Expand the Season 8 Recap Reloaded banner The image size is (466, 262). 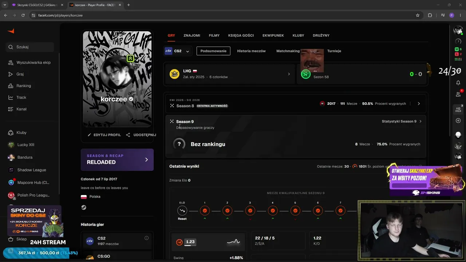pos(117,159)
